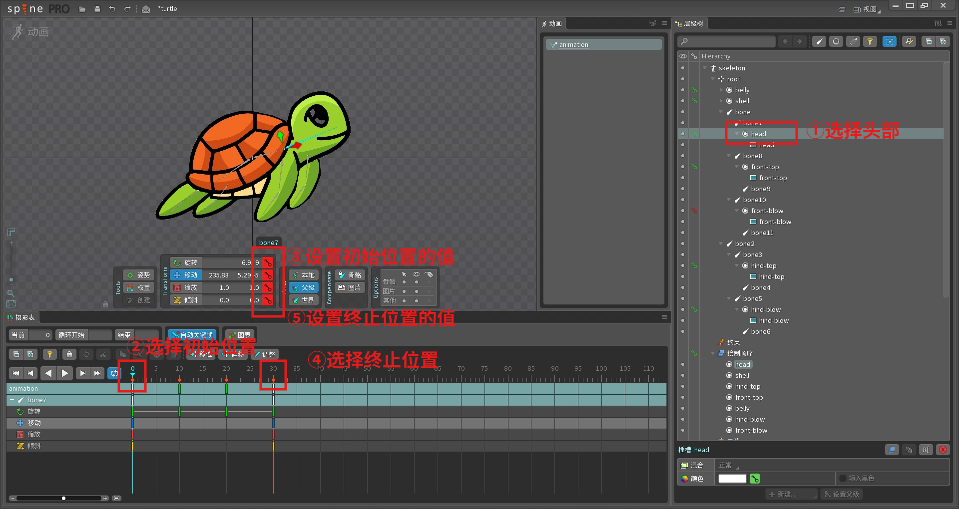Image resolution: width=959 pixels, height=509 pixels.
Task: Key the rotation value
Action: point(268,262)
